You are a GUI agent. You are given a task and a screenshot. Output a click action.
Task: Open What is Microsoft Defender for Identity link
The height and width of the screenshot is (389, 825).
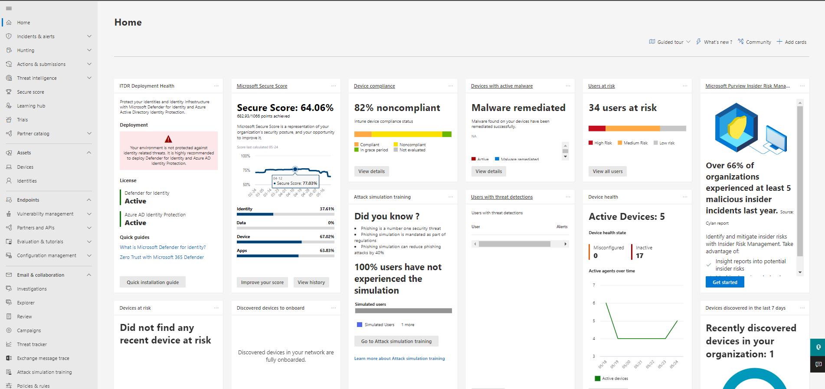(163, 247)
